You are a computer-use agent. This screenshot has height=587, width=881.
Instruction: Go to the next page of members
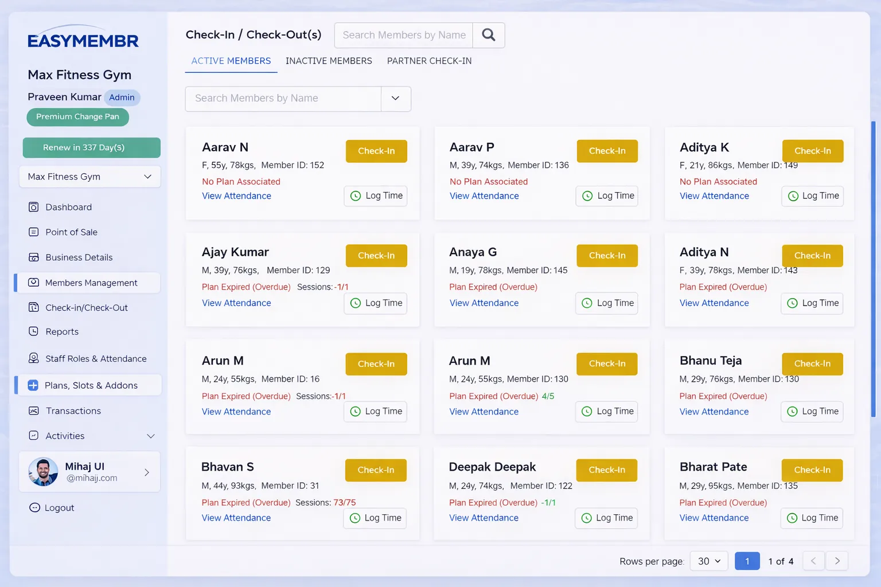[837, 561]
